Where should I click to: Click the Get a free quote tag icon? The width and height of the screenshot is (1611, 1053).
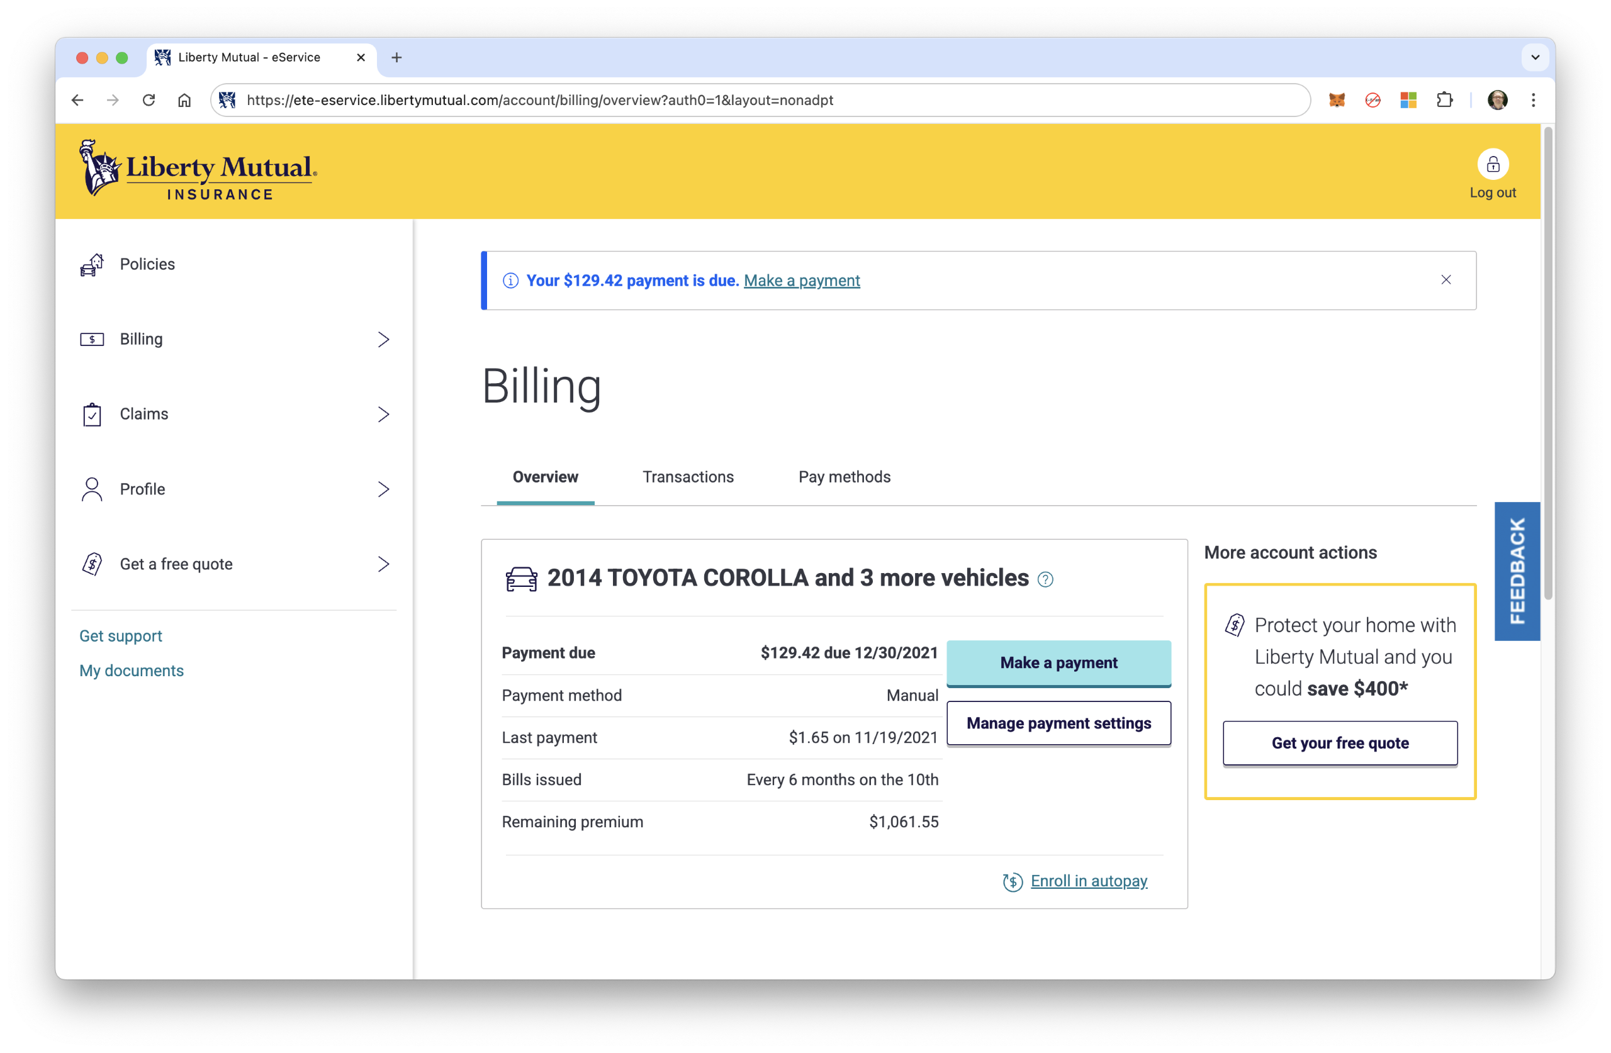[92, 564]
